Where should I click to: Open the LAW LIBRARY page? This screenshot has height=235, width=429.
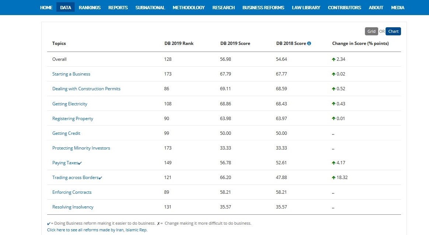[306, 7]
